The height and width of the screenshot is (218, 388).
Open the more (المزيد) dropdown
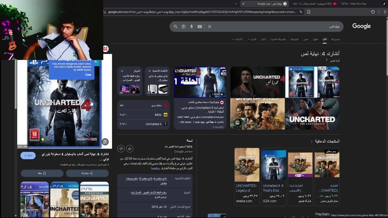click(252, 39)
